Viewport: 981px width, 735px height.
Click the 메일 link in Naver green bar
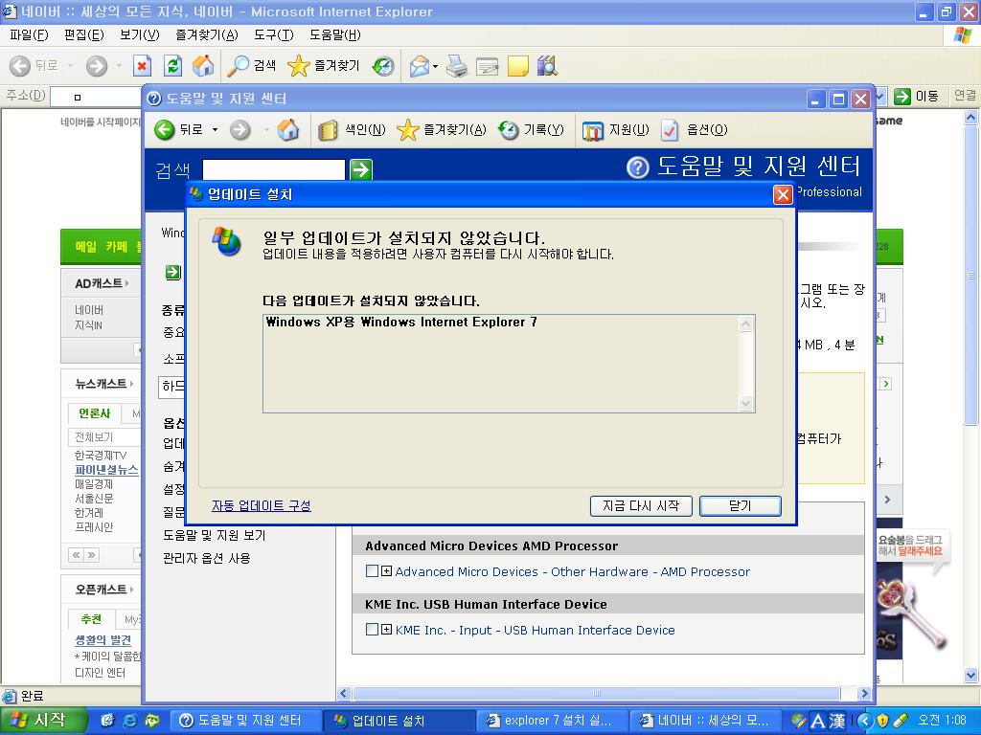[85, 247]
